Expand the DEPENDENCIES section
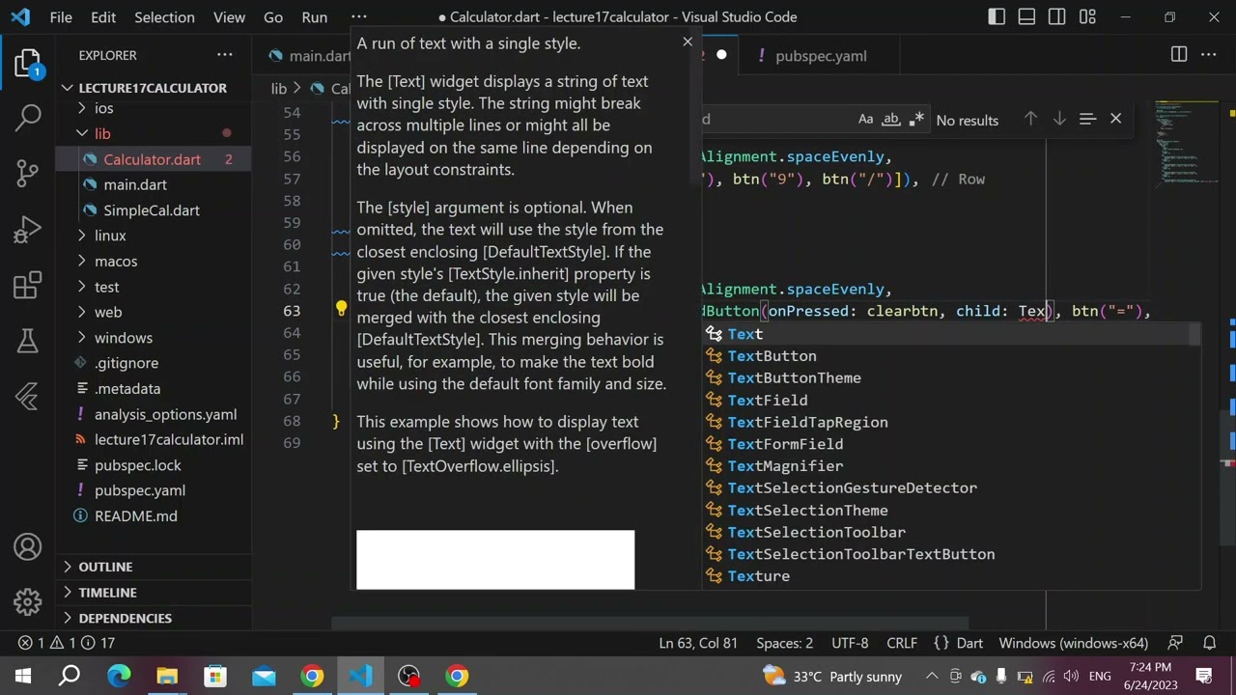The width and height of the screenshot is (1236, 695). [153, 618]
